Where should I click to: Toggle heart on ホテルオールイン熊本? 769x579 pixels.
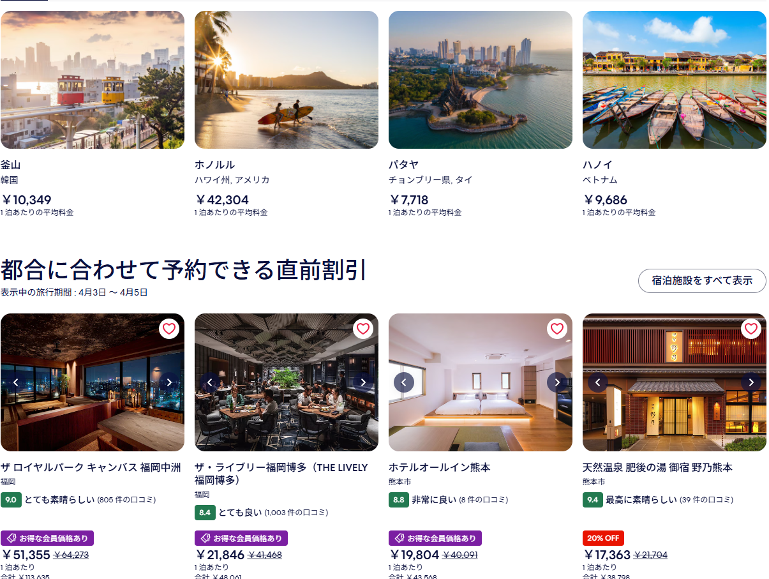(557, 329)
